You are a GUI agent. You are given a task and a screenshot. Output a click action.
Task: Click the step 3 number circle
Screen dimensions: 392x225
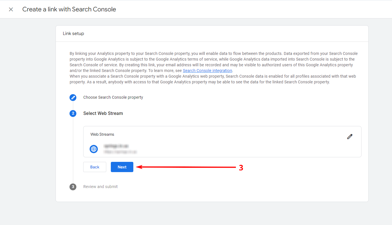pyautogui.click(x=73, y=187)
